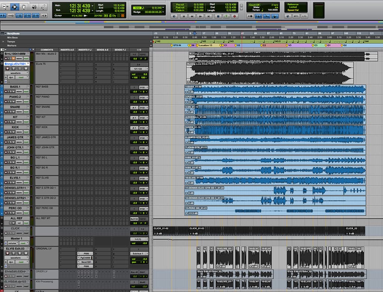This screenshot has width=383, height=292.
Task: Select the Selector waveform tool
Action: coord(14,7)
